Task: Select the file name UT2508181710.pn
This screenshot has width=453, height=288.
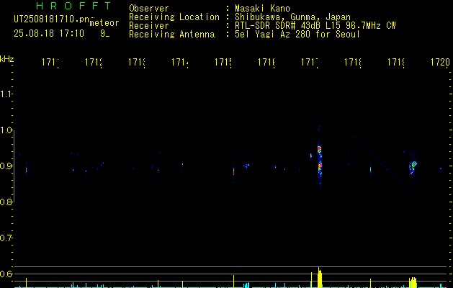Action: click(x=52, y=19)
